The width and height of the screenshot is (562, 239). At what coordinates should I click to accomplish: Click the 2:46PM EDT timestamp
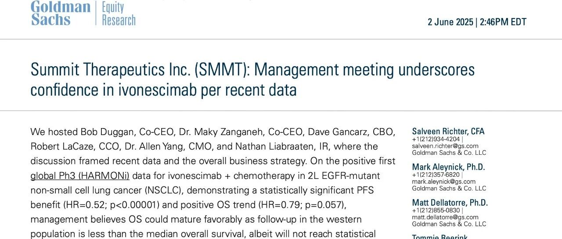click(503, 22)
